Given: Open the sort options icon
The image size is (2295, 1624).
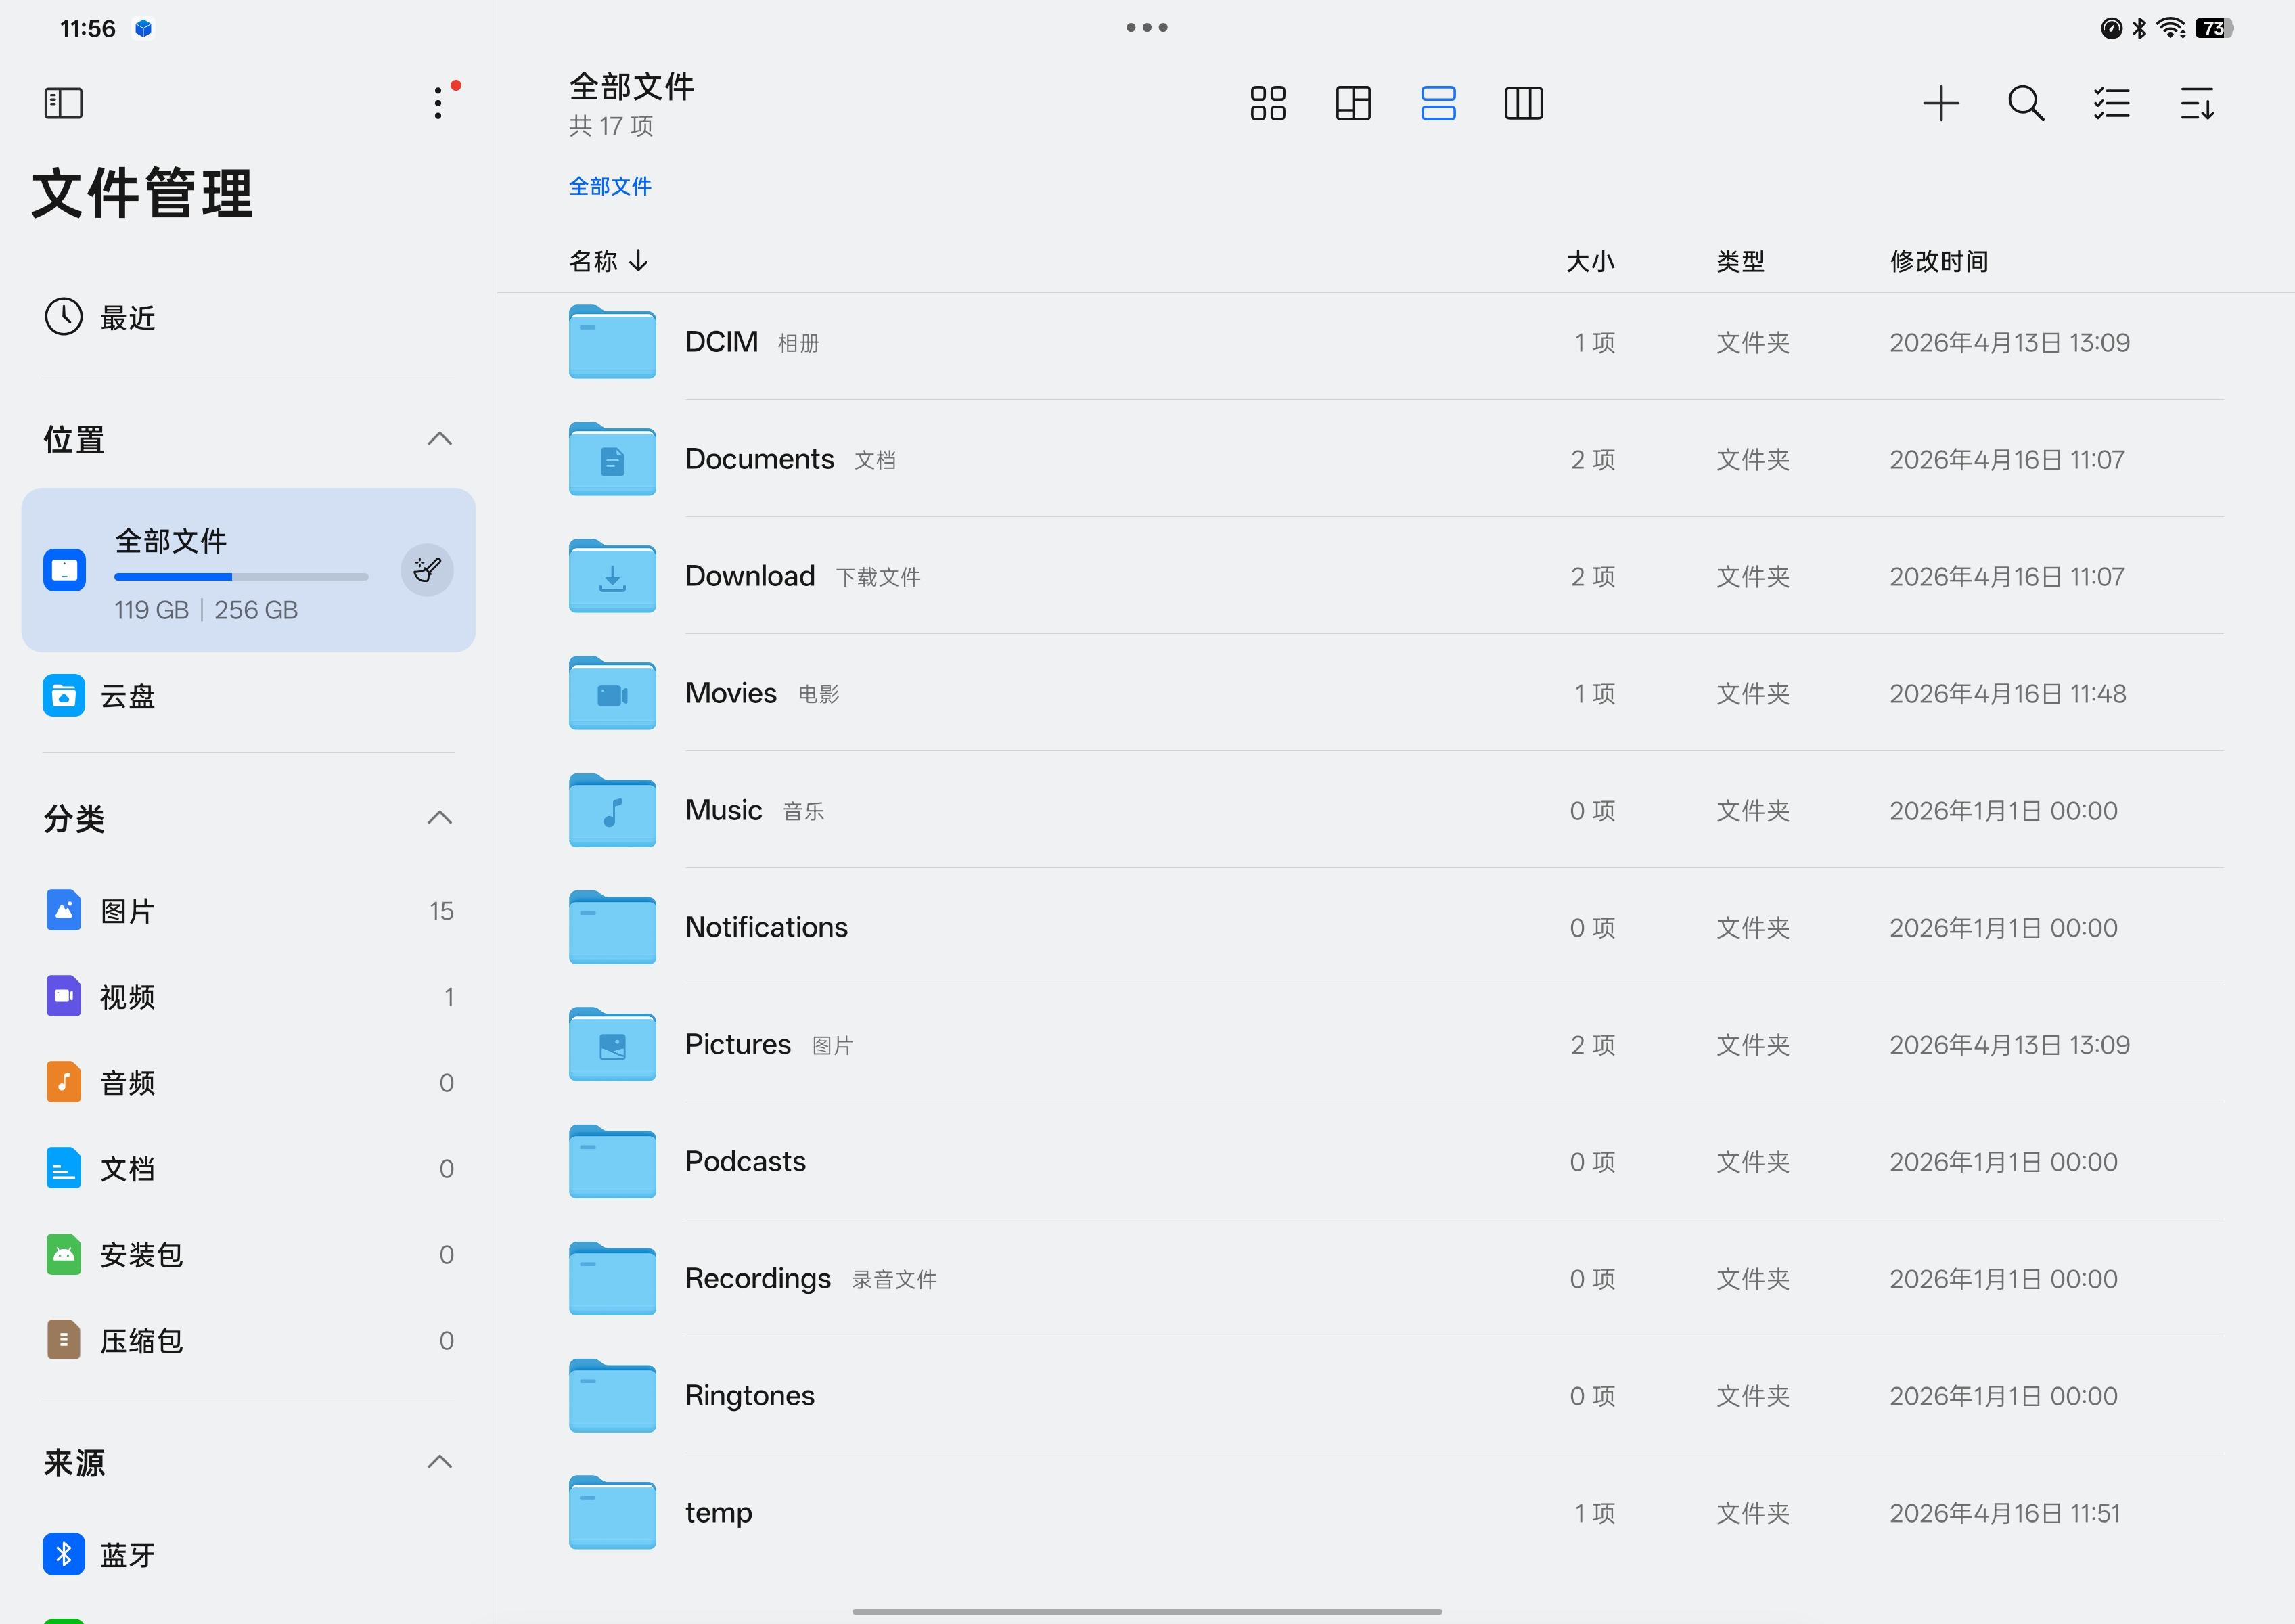Looking at the screenshot, I should point(2196,103).
